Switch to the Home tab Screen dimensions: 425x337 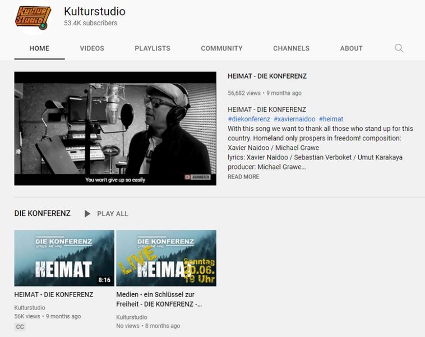coord(39,48)
